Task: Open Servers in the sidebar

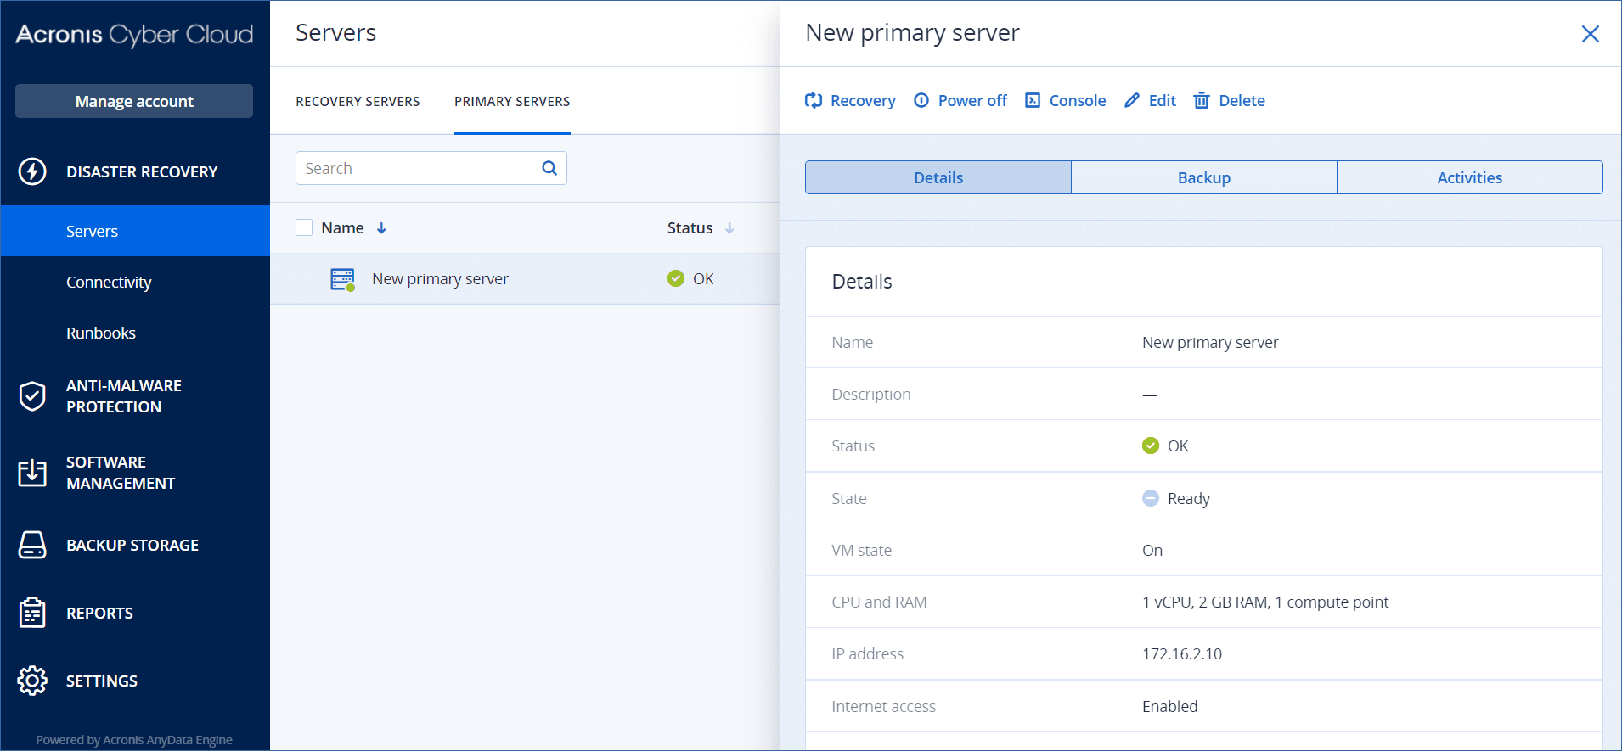Action: (135, 231)
